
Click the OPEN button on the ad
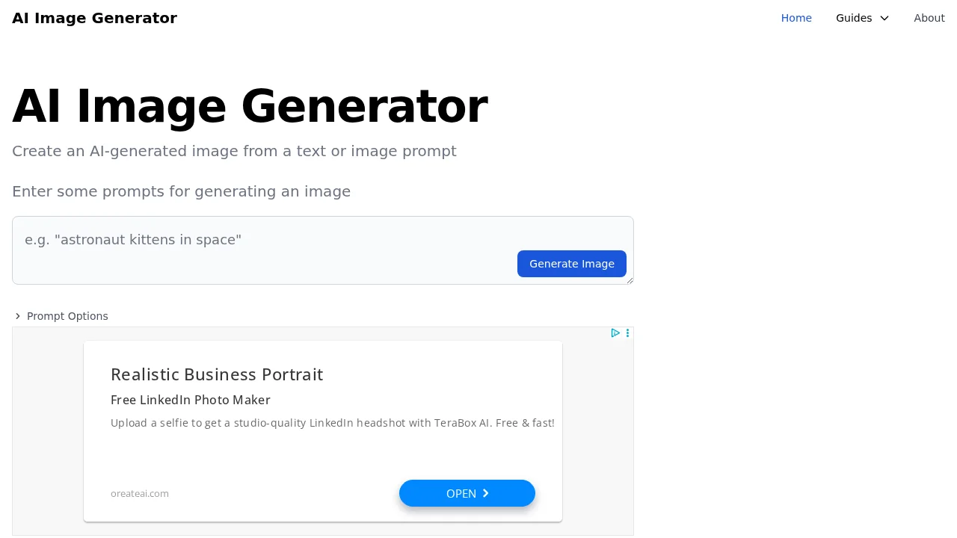(467, 493)
